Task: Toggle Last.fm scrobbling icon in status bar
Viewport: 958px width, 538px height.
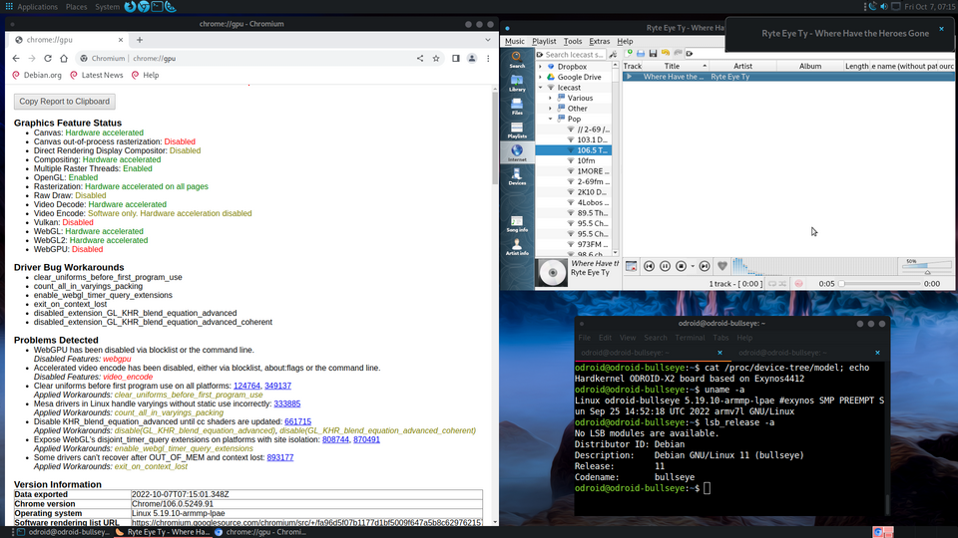Action: (798, 284)
